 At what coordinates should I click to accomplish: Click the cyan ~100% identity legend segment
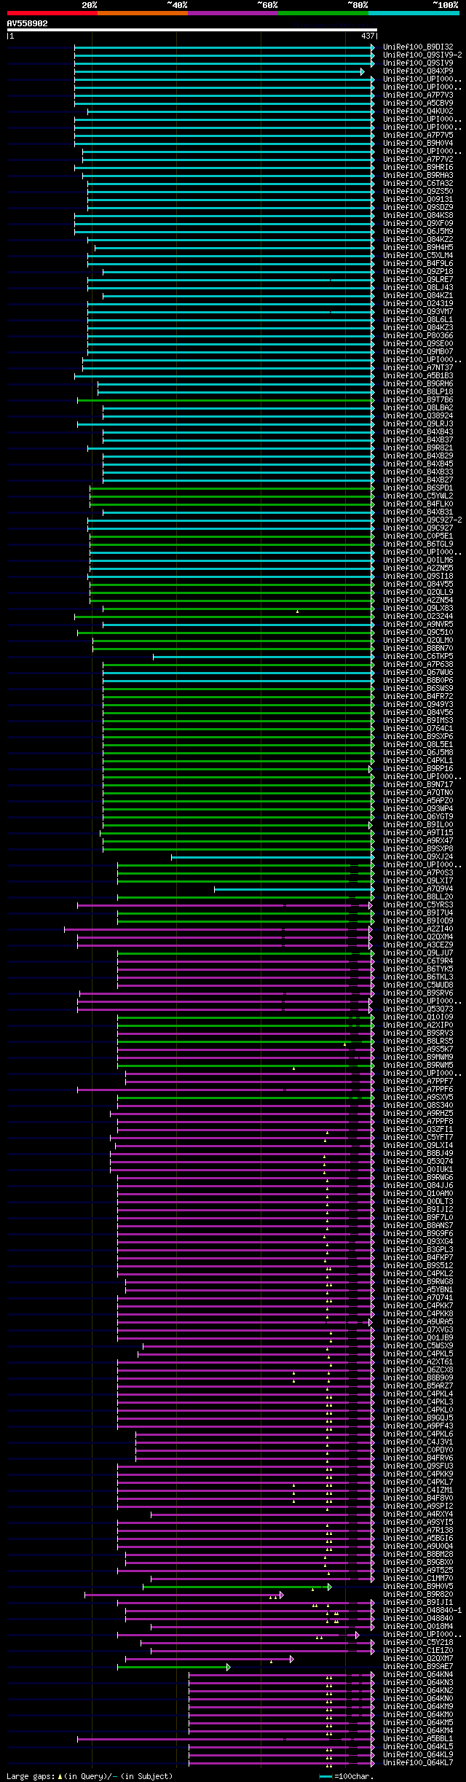pos(414,13)
